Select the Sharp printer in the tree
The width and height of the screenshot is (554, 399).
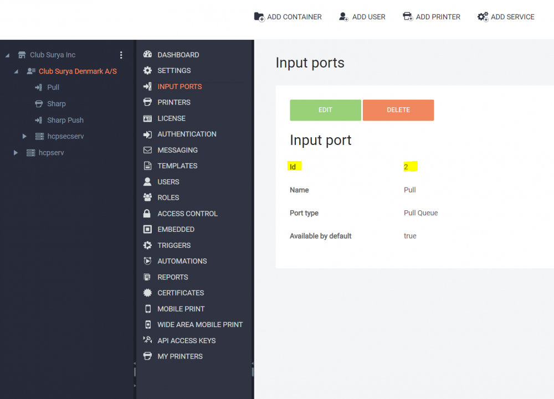tap(56, 103)
